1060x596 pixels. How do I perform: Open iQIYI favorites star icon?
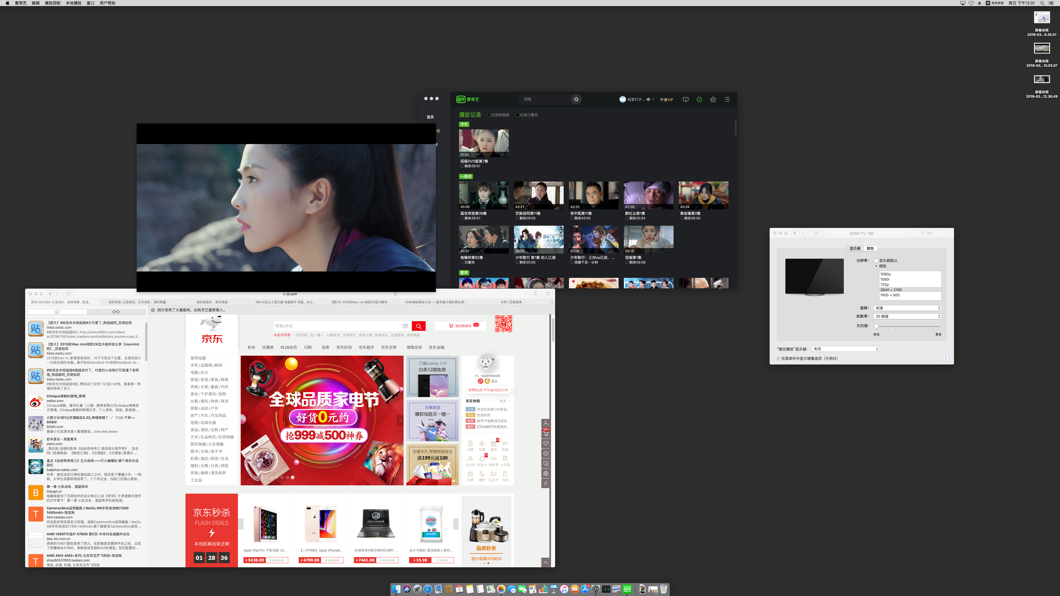(x=713, y=99)
